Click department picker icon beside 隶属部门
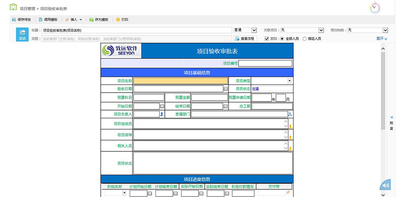This screenshot has width=400, height=197. [x=290, y=114]
